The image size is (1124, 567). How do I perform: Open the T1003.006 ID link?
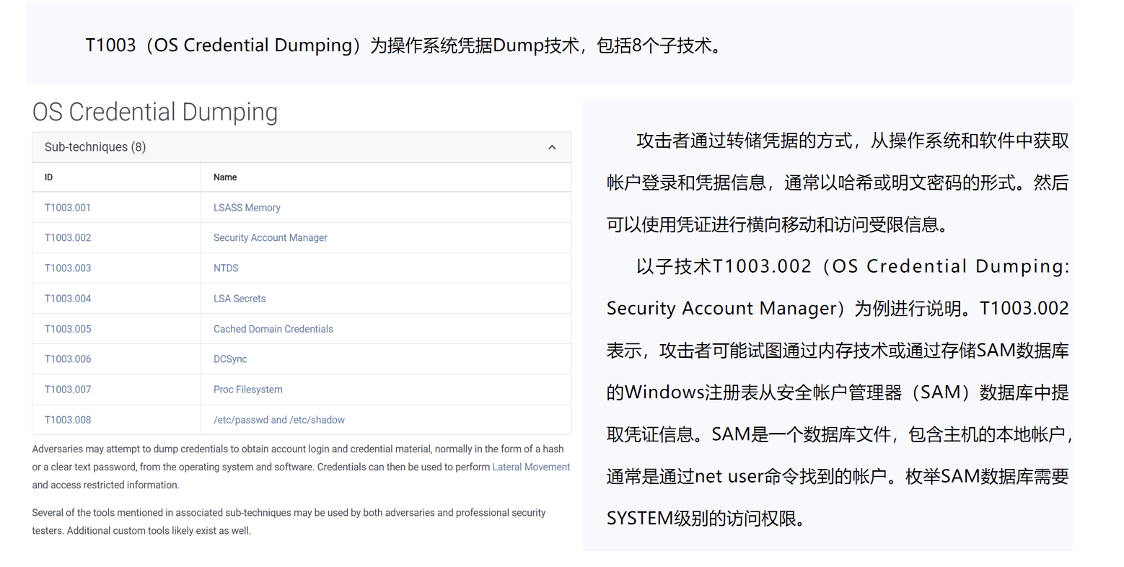[68, 359]
